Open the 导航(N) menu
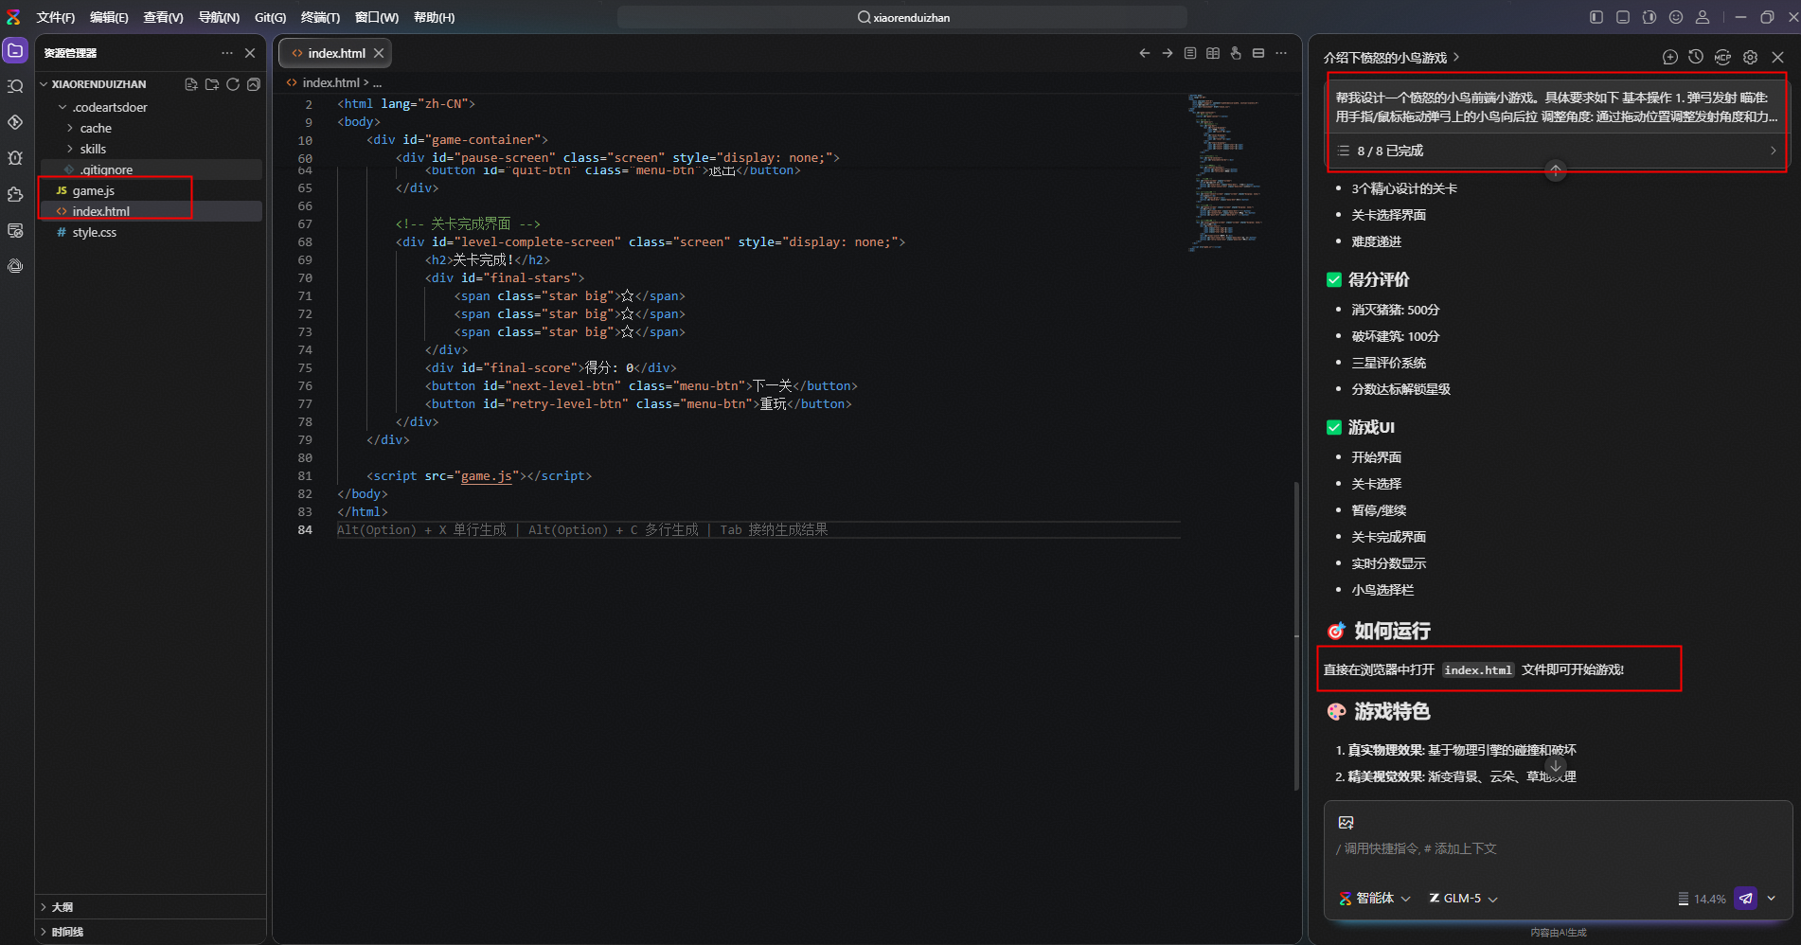The height and width of the screenshot is (945, 1801). 219,17
